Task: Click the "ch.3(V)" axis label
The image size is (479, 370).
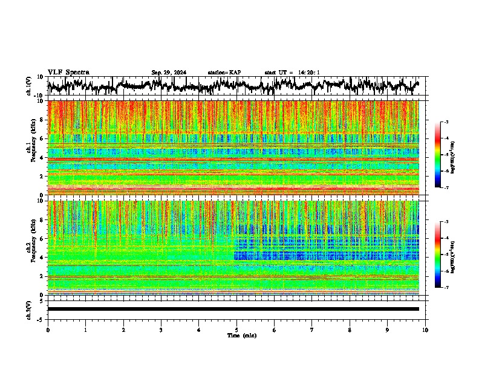Action: 29,310
